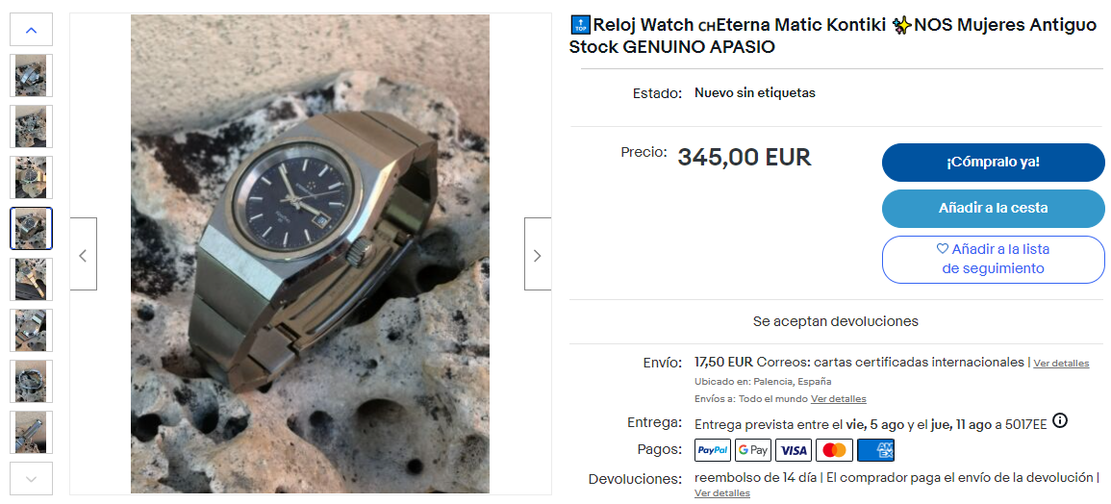Click the Google Pay payment icon

point(752,450)
